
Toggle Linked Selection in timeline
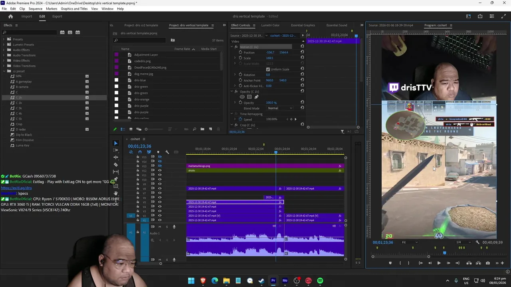(x=149, y=152)
